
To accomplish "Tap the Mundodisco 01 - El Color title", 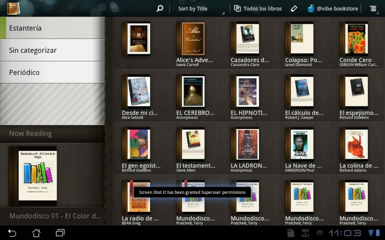I will 56,216.
